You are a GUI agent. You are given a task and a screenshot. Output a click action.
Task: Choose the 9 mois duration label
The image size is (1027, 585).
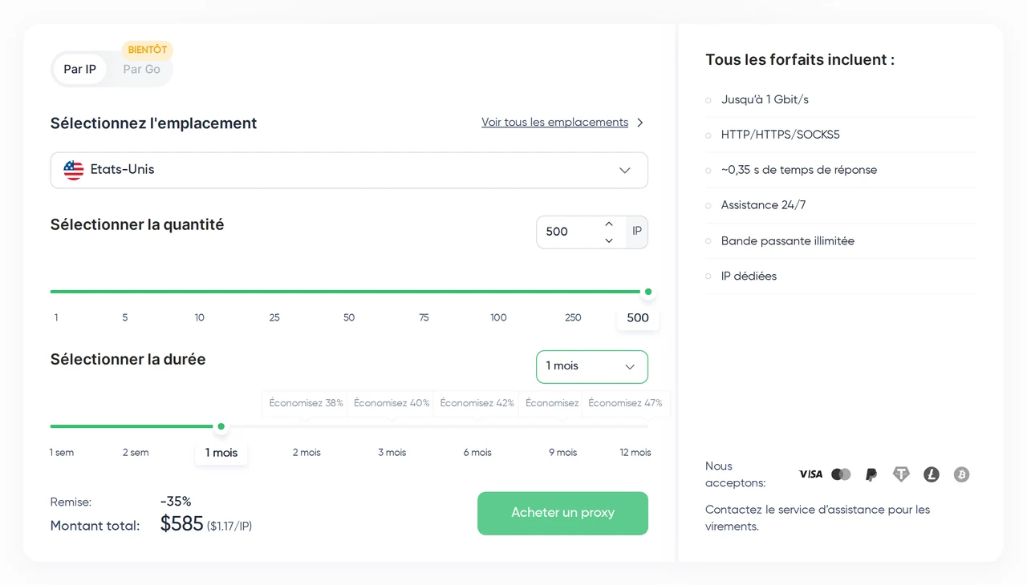(x=563, y=453)
